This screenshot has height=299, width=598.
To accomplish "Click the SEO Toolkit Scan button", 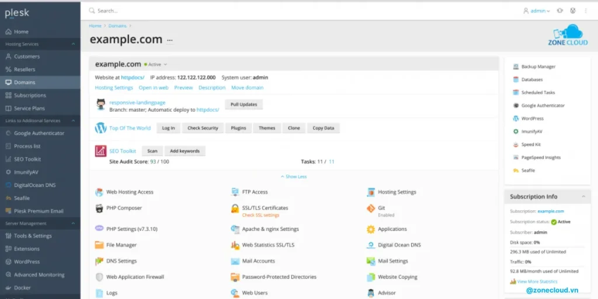I will coord(152,151).
